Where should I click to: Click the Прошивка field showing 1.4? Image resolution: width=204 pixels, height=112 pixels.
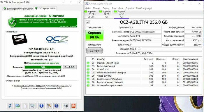click(146, 27)
